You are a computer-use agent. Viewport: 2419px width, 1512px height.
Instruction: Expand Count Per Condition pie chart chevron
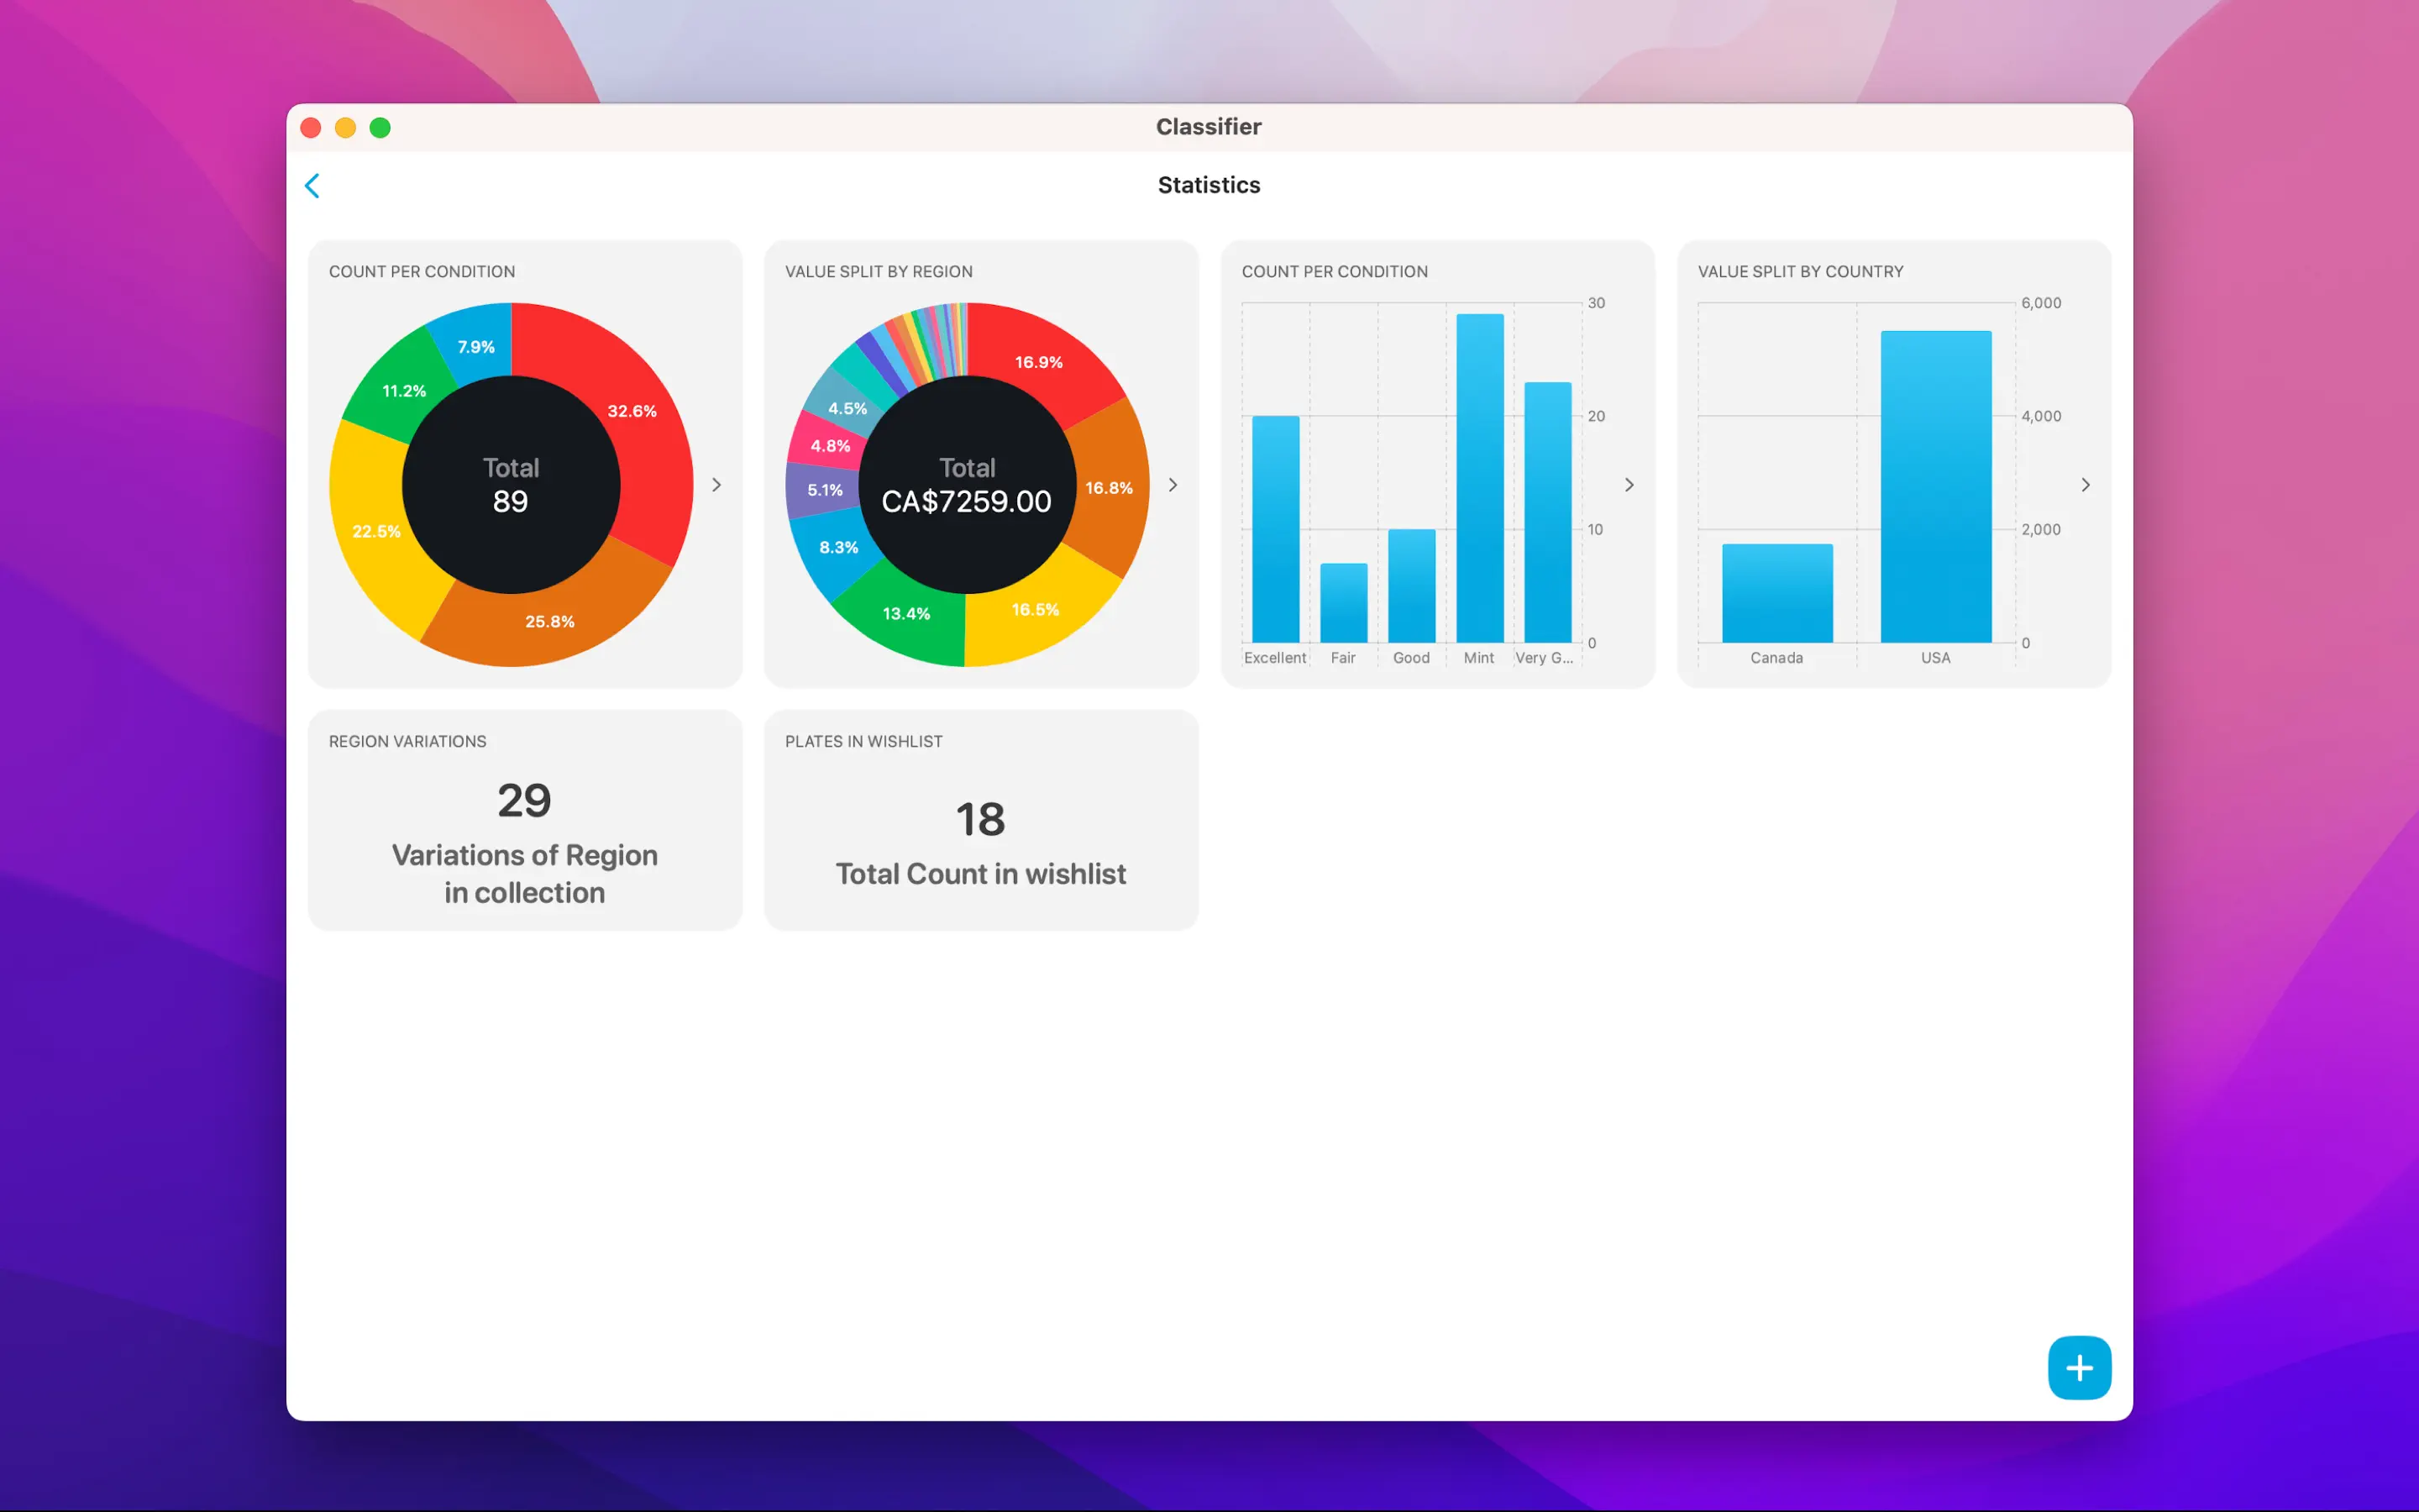coord(716,485)
